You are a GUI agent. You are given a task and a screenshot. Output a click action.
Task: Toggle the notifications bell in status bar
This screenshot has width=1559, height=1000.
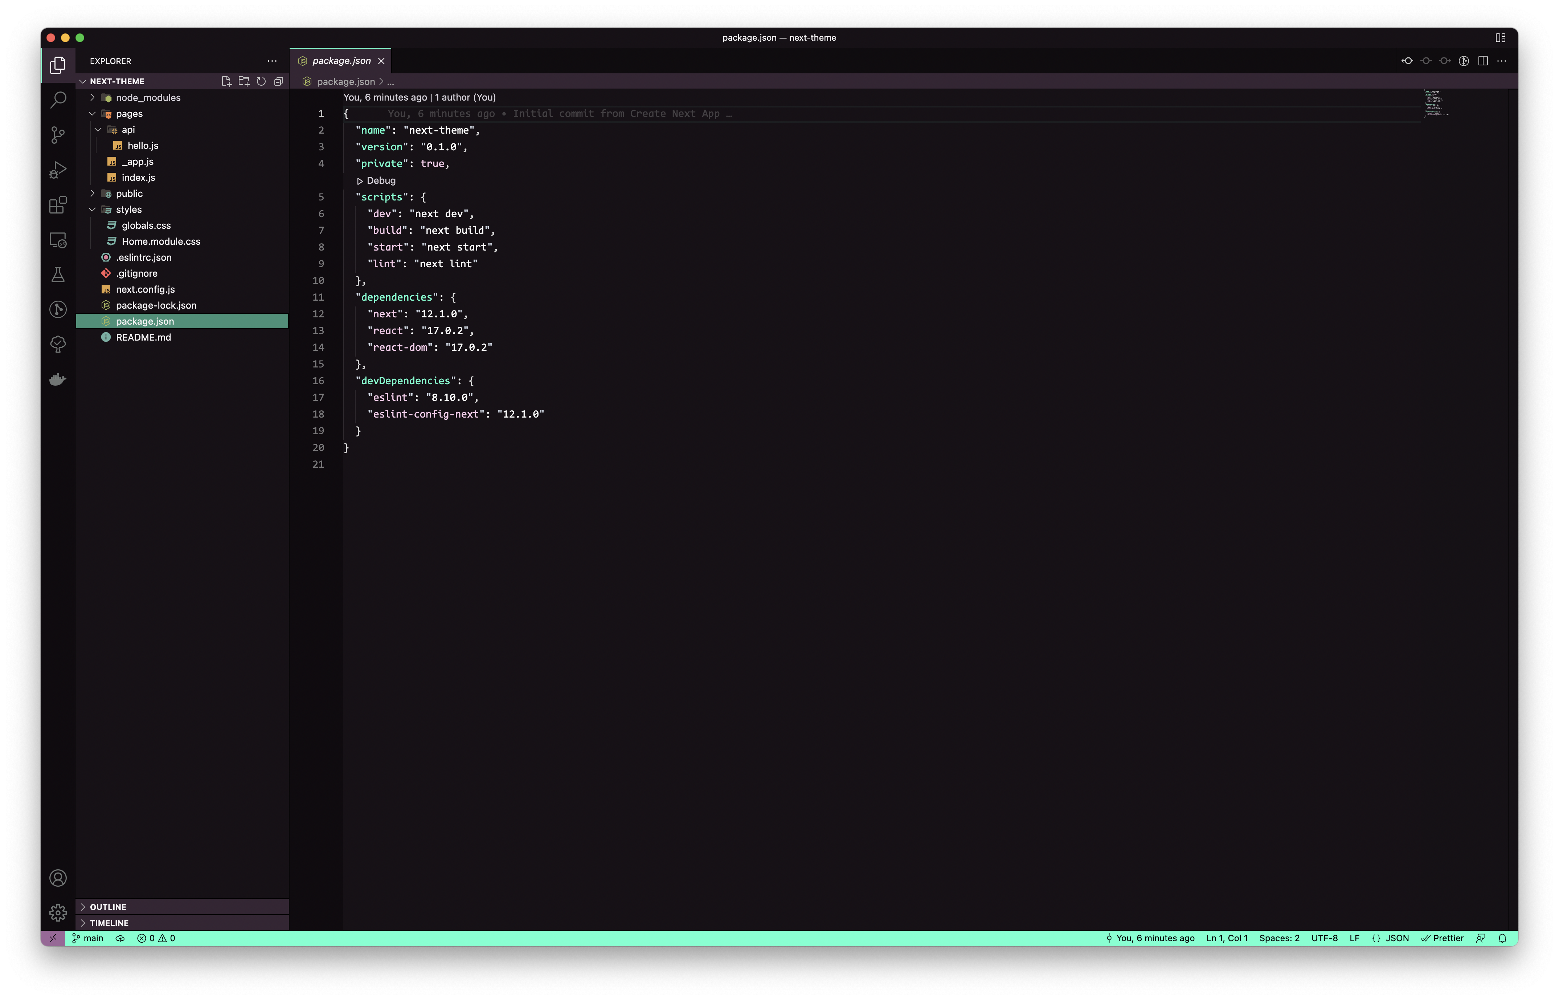[x=1502, y=938]
